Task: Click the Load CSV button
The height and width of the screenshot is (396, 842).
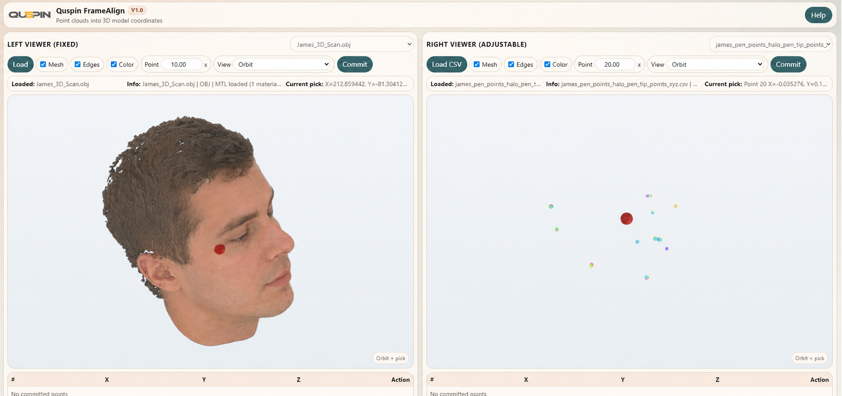Action: tap(447, 64)
